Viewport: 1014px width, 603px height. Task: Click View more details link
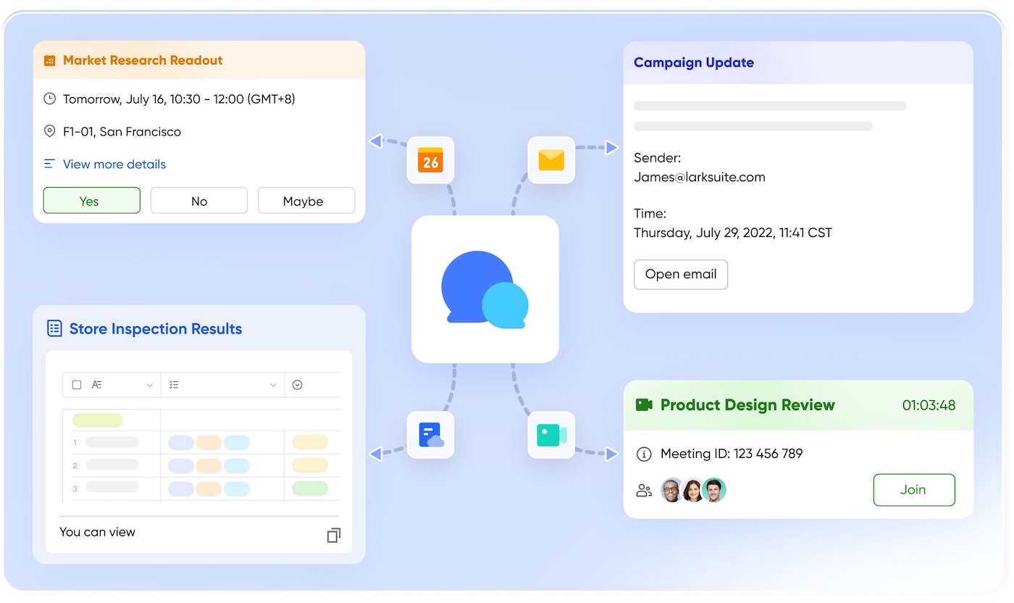[114, 165]
